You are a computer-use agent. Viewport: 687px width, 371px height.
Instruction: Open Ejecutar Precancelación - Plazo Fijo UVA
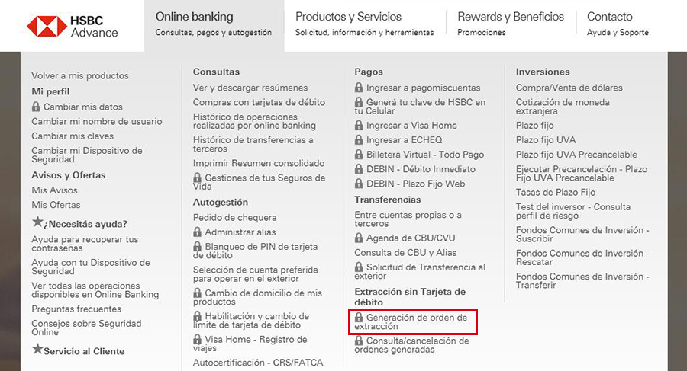coord(582,173)
